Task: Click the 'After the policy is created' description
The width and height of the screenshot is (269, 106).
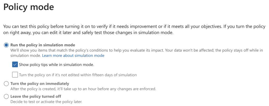Action: (83, 89)
